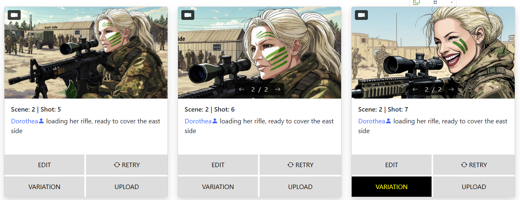Click the drag handle dots icon at top
520x200 pixels.
pos(435,2)
